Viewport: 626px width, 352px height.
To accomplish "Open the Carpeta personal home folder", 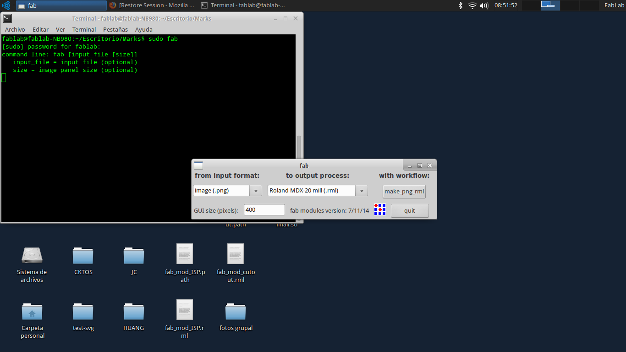I will 32,311.
